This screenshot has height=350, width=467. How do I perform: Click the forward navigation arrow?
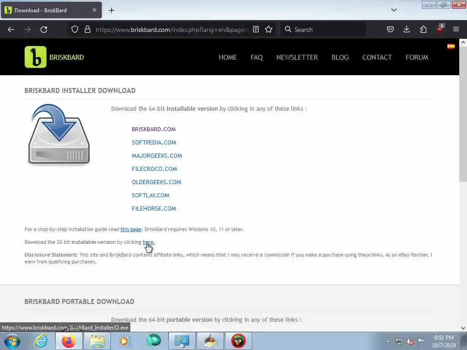click(27, 30)
